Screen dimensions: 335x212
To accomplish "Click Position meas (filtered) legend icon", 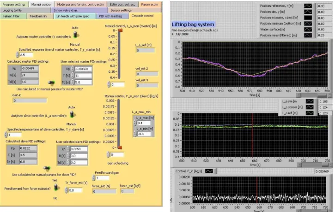I will pyautogui.click(x=308, y=35).
